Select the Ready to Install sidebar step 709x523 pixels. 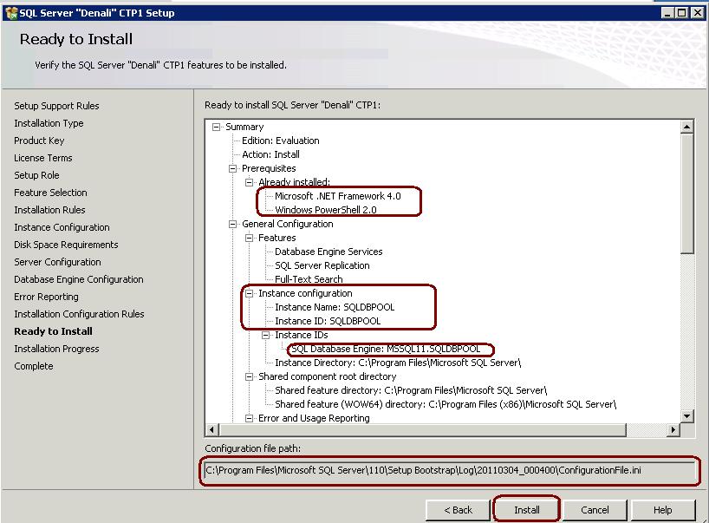(53, 331)
